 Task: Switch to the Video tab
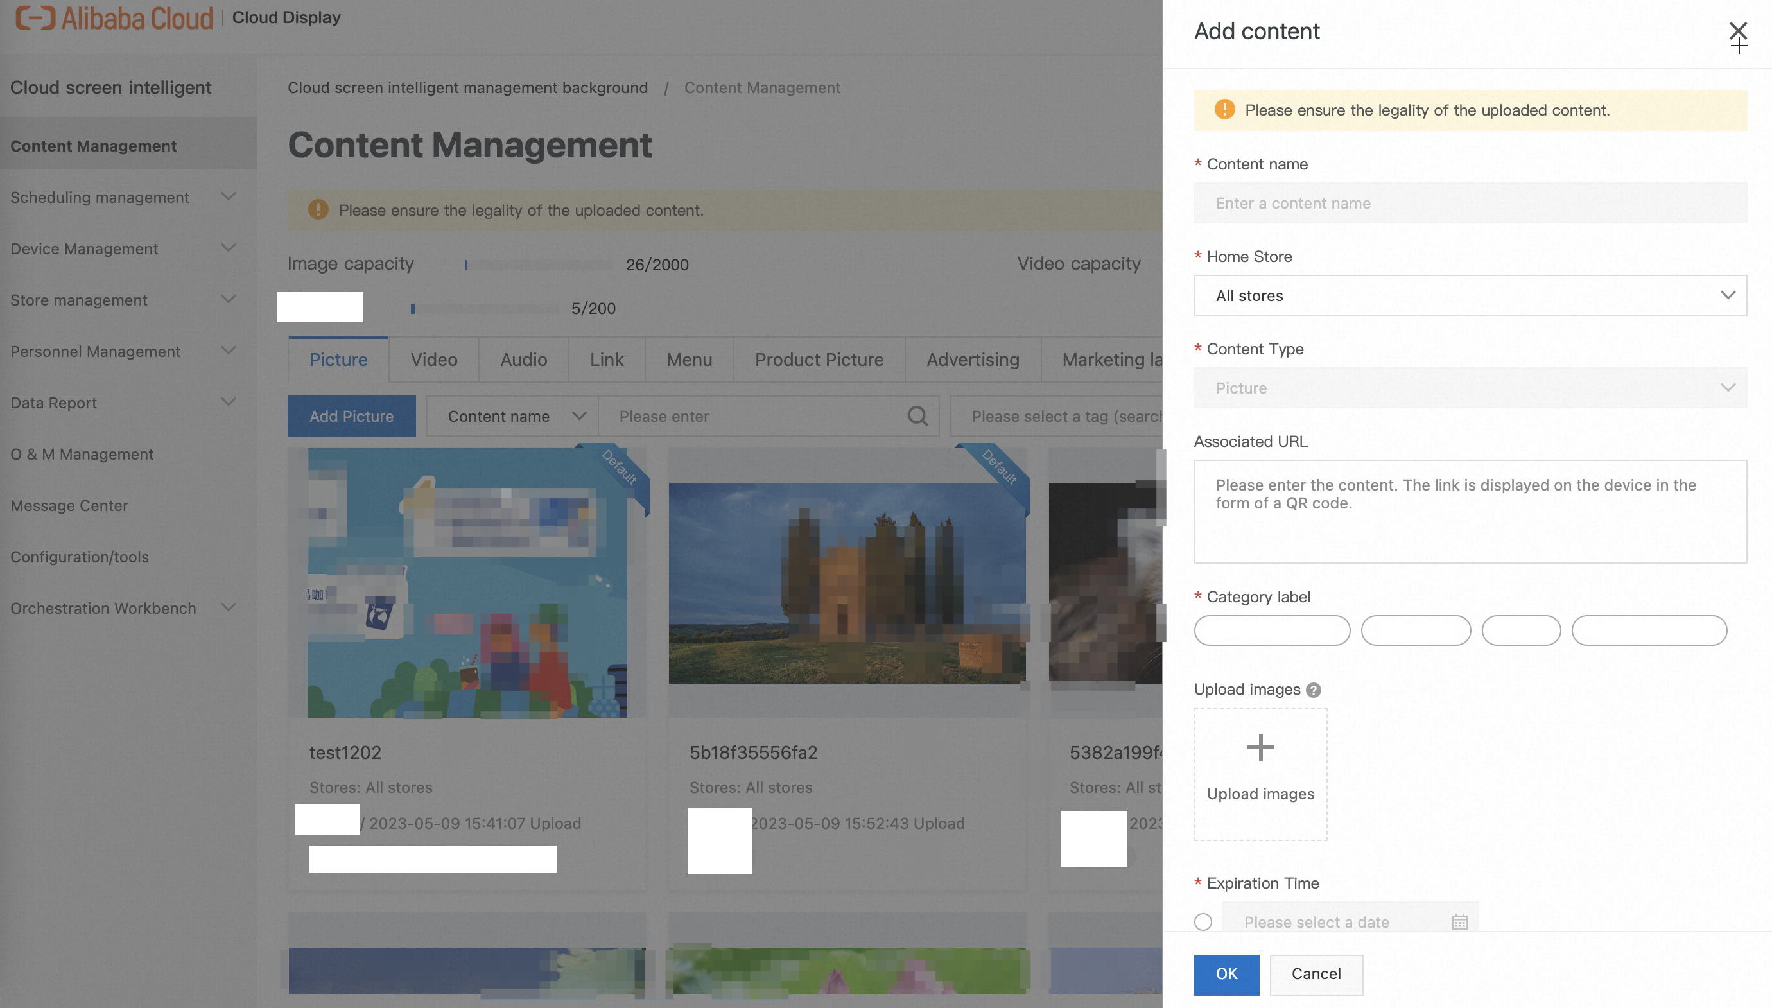coord(434,360)
